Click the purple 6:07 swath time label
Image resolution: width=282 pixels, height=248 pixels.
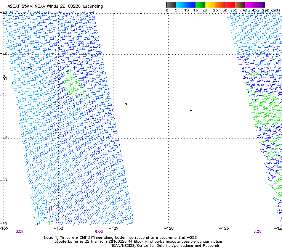pyautogui.click(x=19, y=232)
